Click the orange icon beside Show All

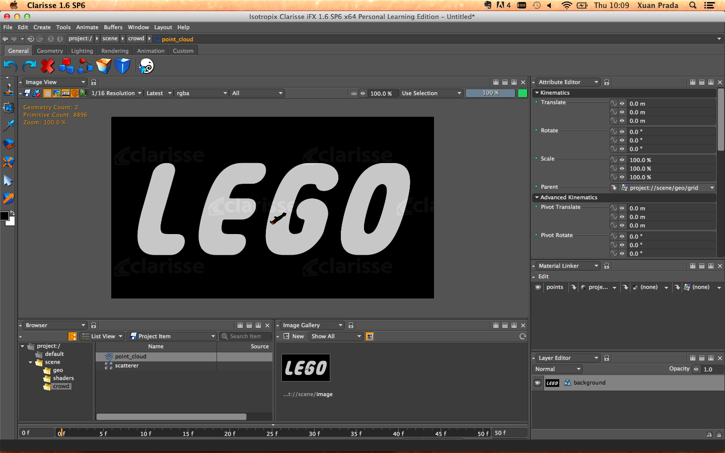pos(370,336)
